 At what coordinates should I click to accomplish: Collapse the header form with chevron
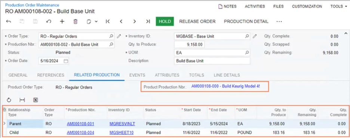(x=346, y=34)
